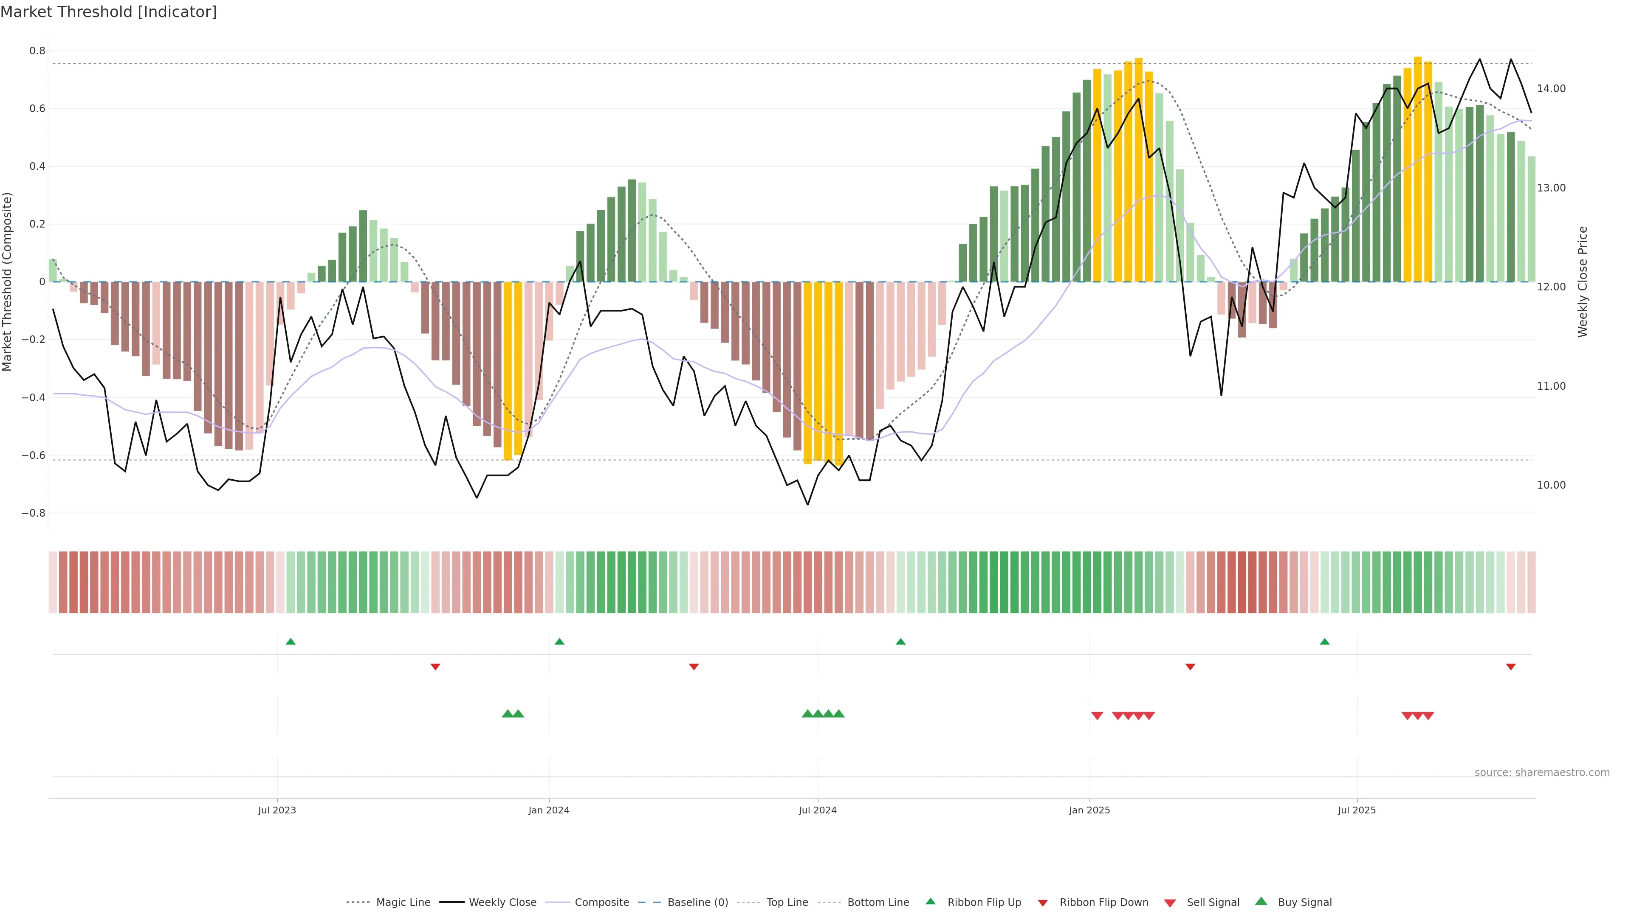Click the Buy Signal legend icon

[1261, 901]
